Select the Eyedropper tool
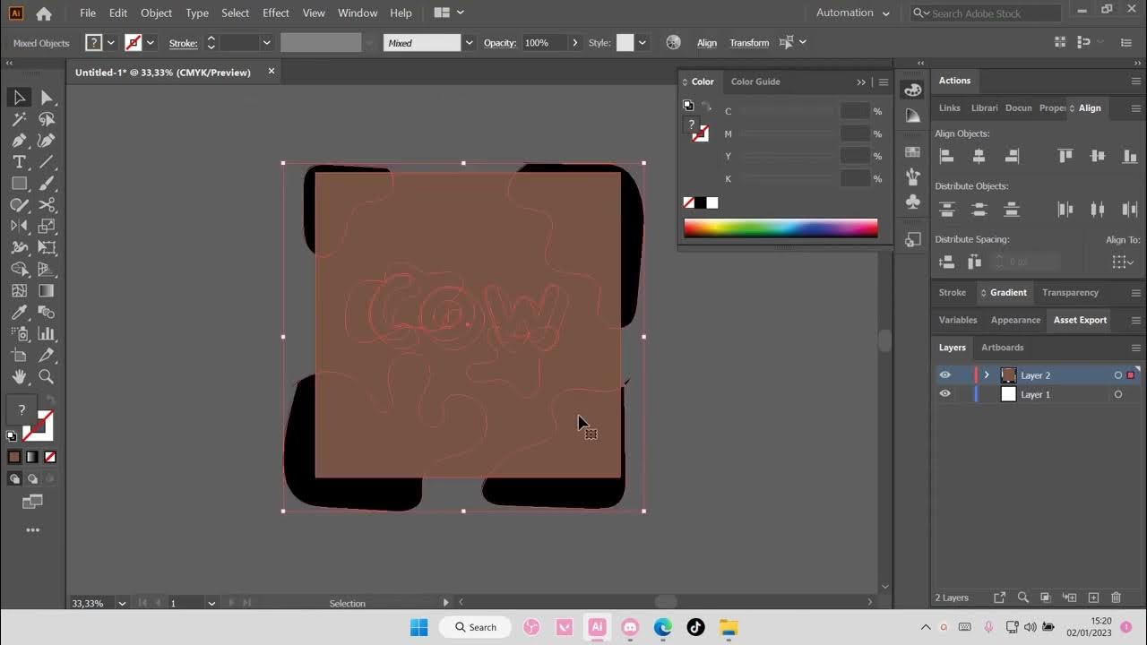Image resolution: width=1147 pixels, height=645 pixels. (x=19, y=313)
